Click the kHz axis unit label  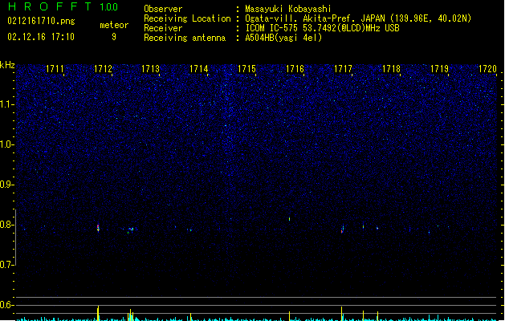click(7, 65)
